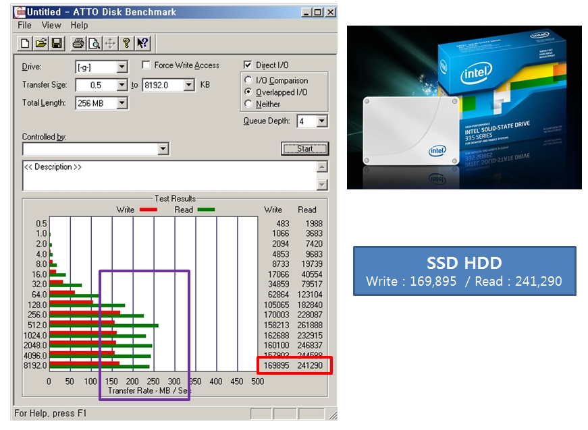
Task: Click the write value "105065"
Action: tap(277, 305)
